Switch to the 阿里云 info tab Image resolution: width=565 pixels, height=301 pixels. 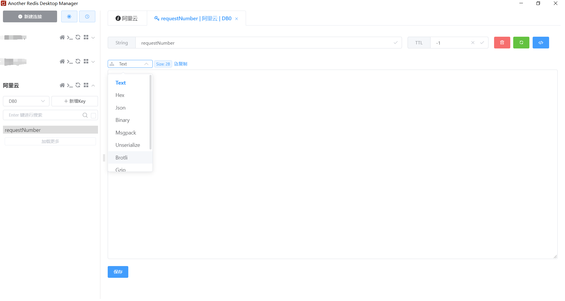(127, 18)
